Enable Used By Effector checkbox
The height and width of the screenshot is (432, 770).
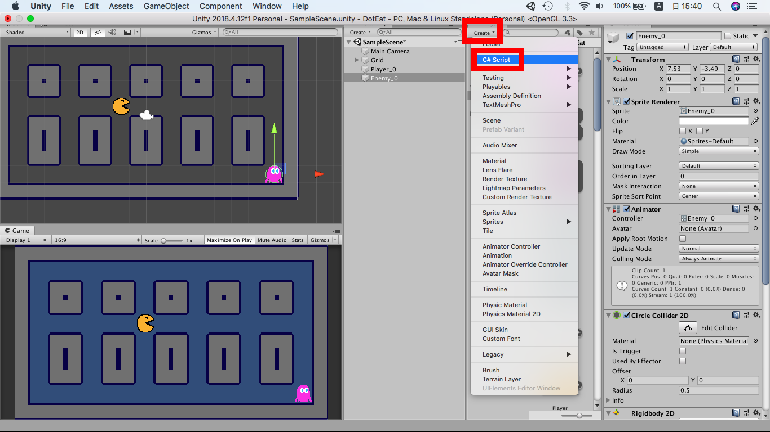point(683,361)
